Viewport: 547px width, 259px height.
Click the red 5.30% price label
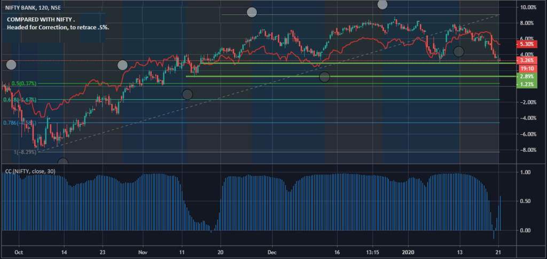(x=527, y=44)
